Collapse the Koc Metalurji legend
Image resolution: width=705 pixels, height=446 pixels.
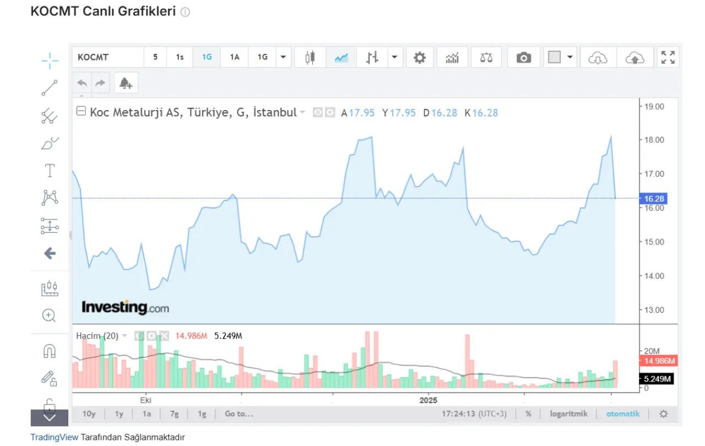81,112
